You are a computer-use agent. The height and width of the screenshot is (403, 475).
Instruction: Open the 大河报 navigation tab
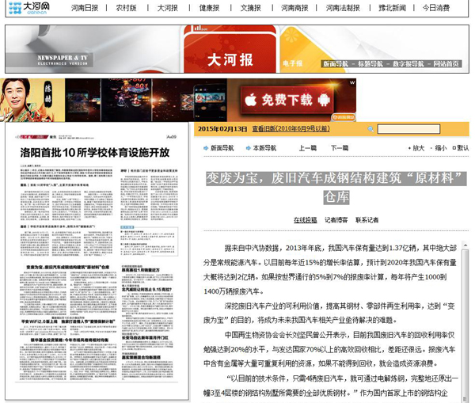pos(167,8)
